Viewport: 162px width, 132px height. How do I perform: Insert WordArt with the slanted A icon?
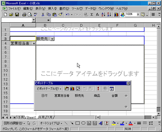(x=101, y=123)
